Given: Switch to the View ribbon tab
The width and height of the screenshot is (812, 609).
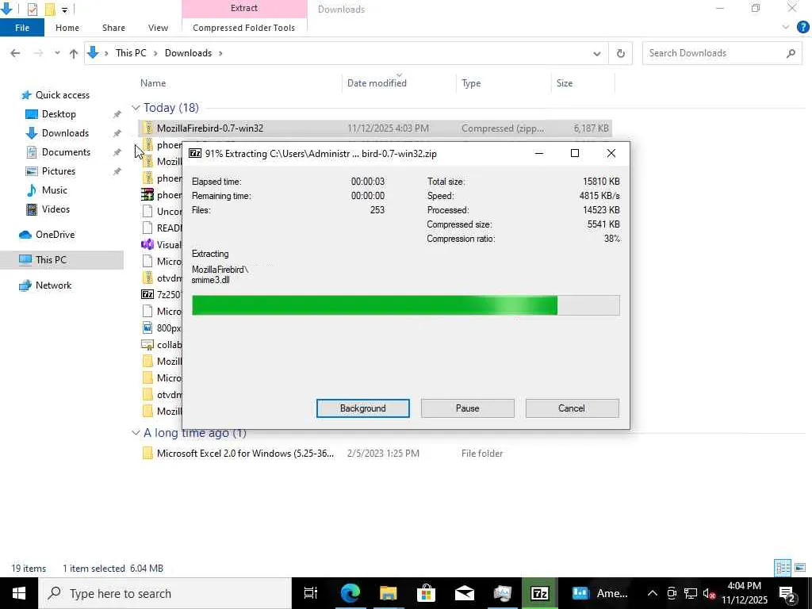Looking at the screenshot, I should coord(158,28).
